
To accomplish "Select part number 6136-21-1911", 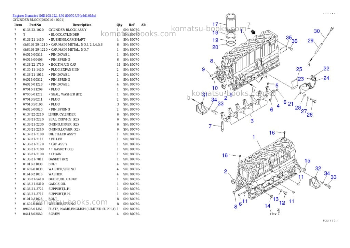I will [33, 75].
